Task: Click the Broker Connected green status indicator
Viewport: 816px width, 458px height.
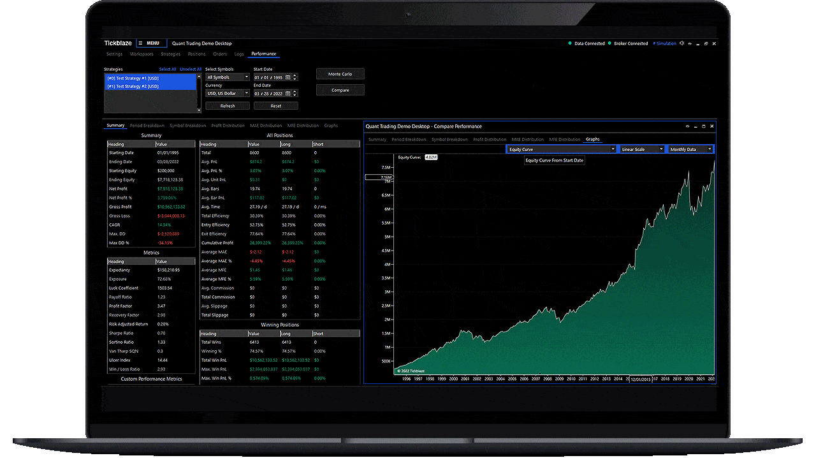Action: pyautogui.click(x=609, y=43)
